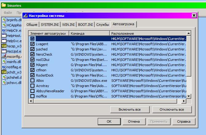This screenshot has width=206, height=135.
Task: Click the list's scroll down arrow
Action: (189, 96)
